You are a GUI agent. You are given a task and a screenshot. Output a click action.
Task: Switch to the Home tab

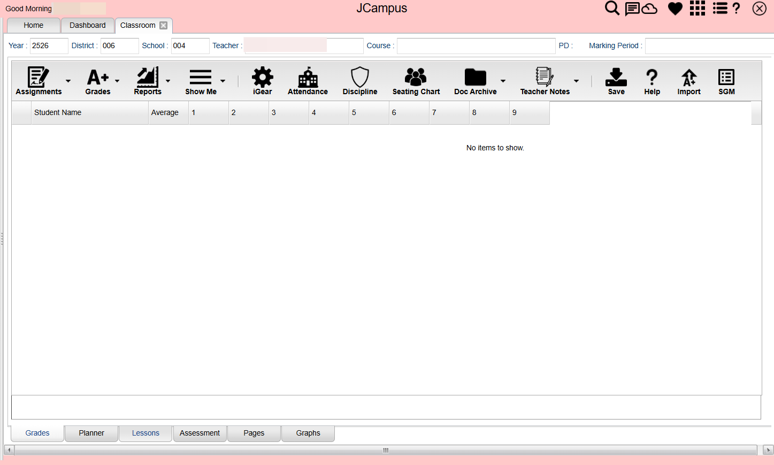pos(33,25)
